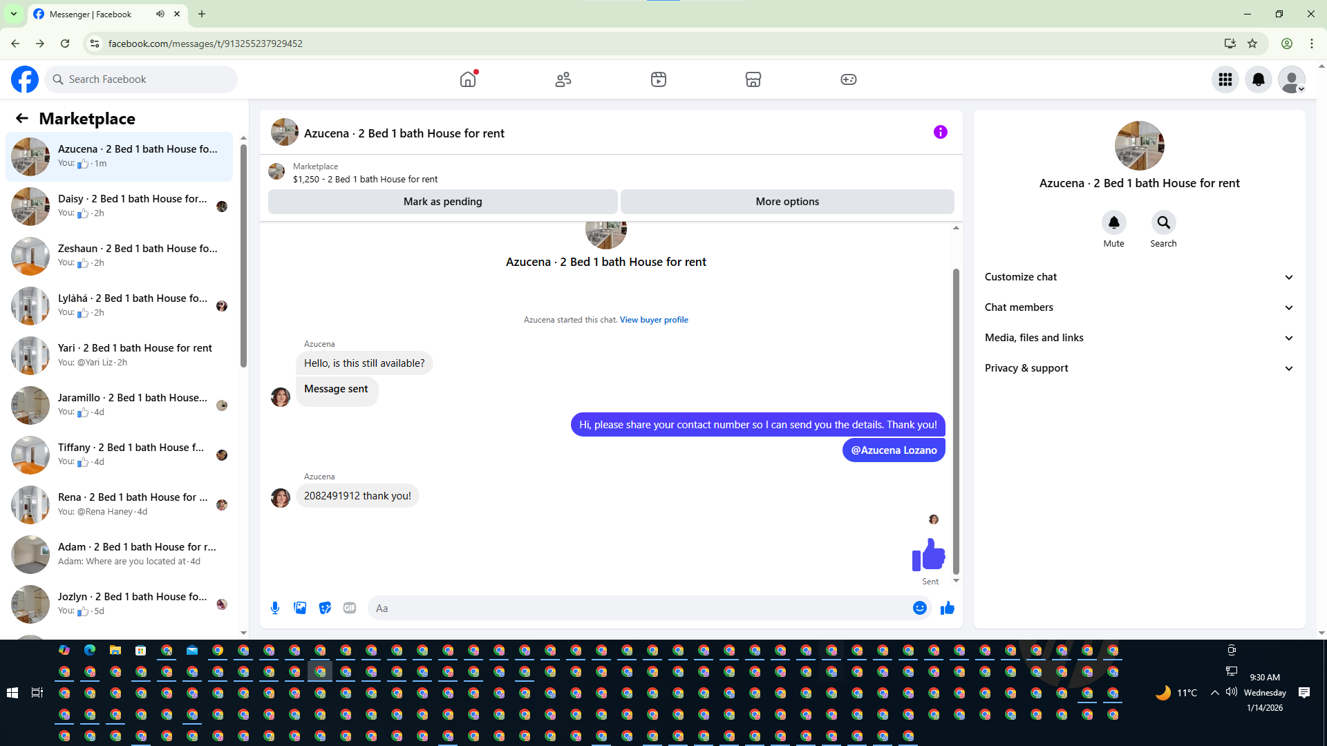This screenshot has width=1327, height=746.
Task: Open the sticker picker icon
Action: 325,608
